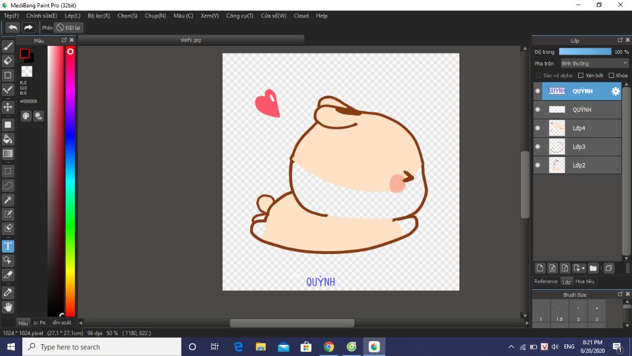Duplicate the current layer

(609, 268)
